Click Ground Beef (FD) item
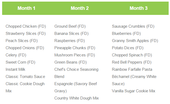The image size is (170, 104). (70, 26)
